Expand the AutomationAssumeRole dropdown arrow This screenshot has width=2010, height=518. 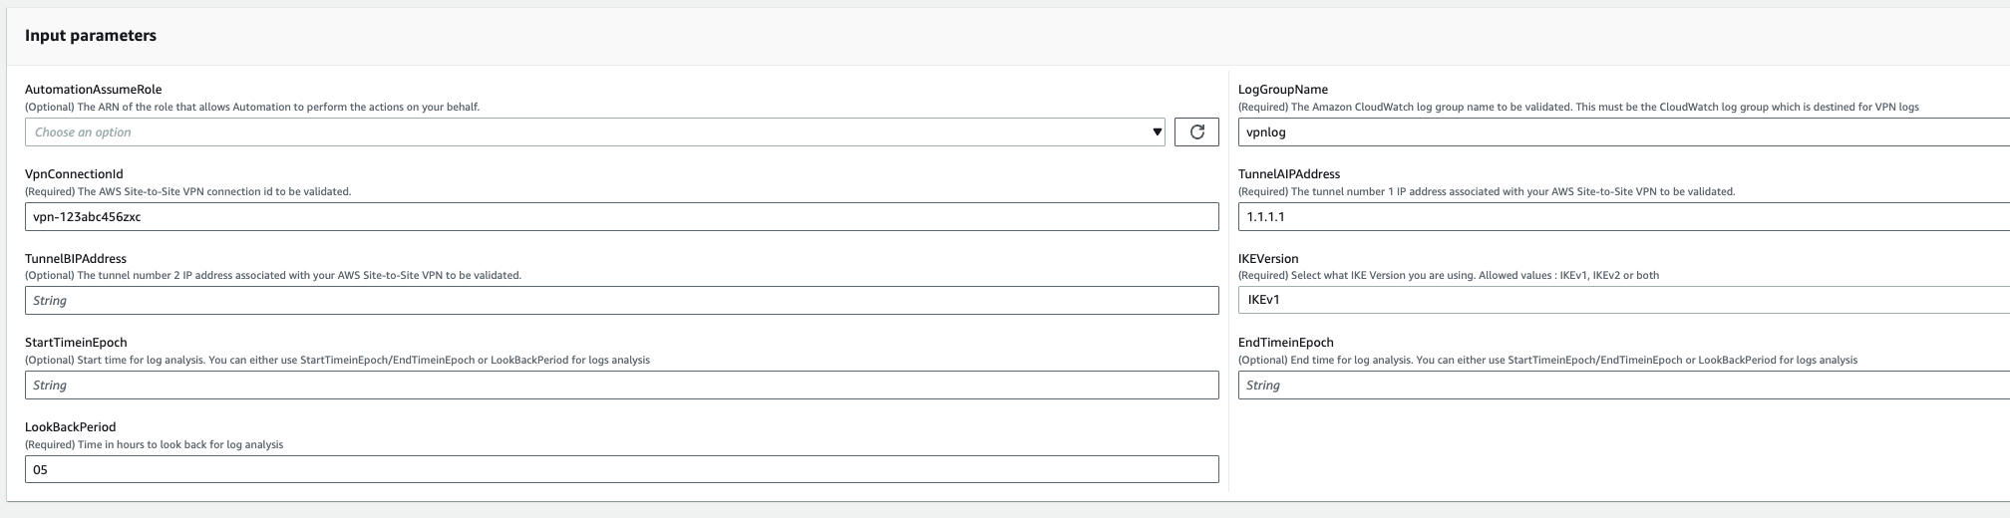coord(1157,131)
